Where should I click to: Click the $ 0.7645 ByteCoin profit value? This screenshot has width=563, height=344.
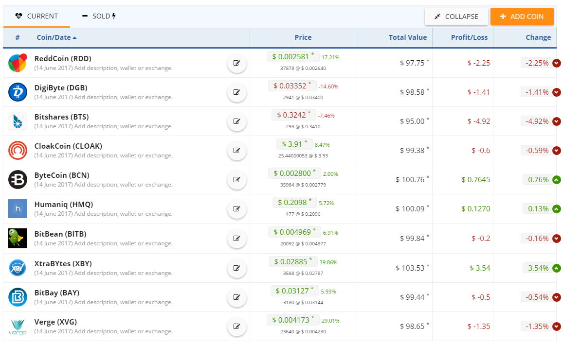(476, 180)
